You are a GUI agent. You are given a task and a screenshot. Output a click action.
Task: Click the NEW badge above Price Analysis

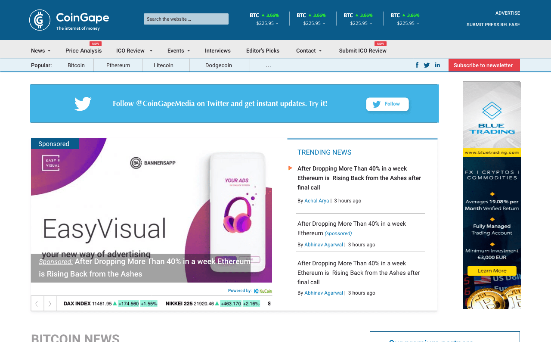(x=96, y=44)
